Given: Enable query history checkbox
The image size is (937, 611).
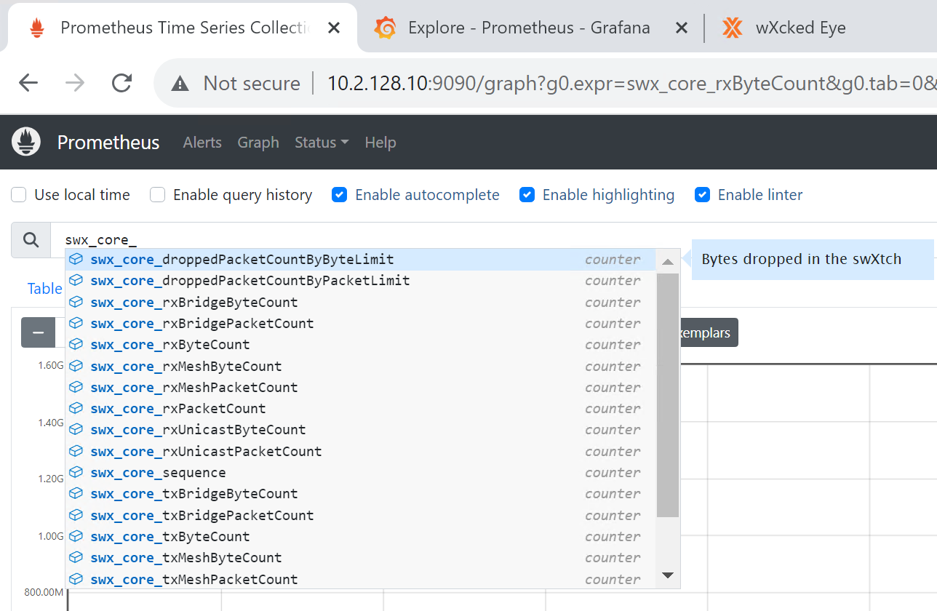Looking at the screenshot, I should click(157, 195).
